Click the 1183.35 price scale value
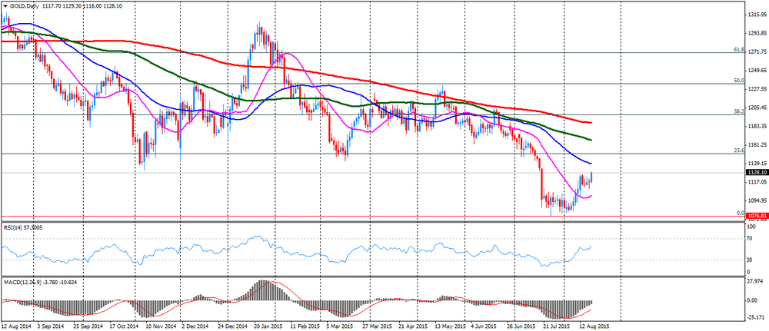This screenshot has width=769, height=331. tap(757, 126)
